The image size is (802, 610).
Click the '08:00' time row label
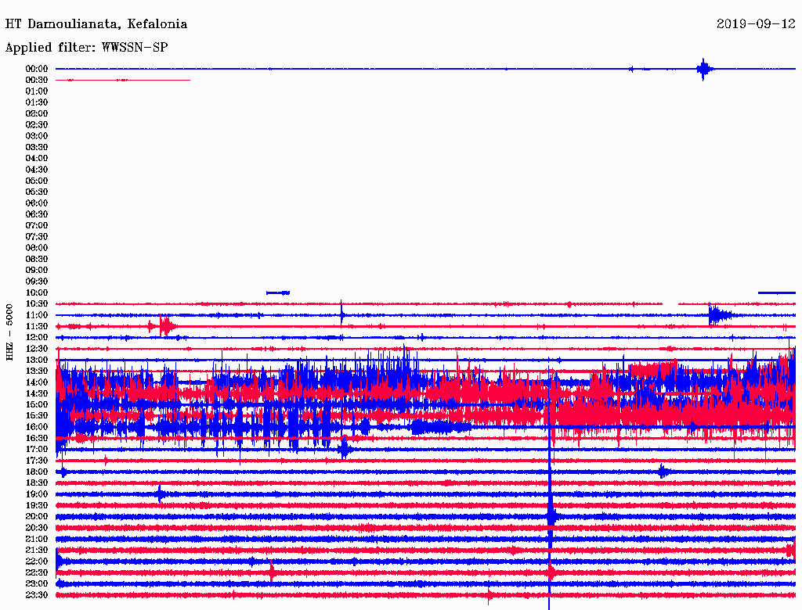pyautogui.click(x=37, y=248)
